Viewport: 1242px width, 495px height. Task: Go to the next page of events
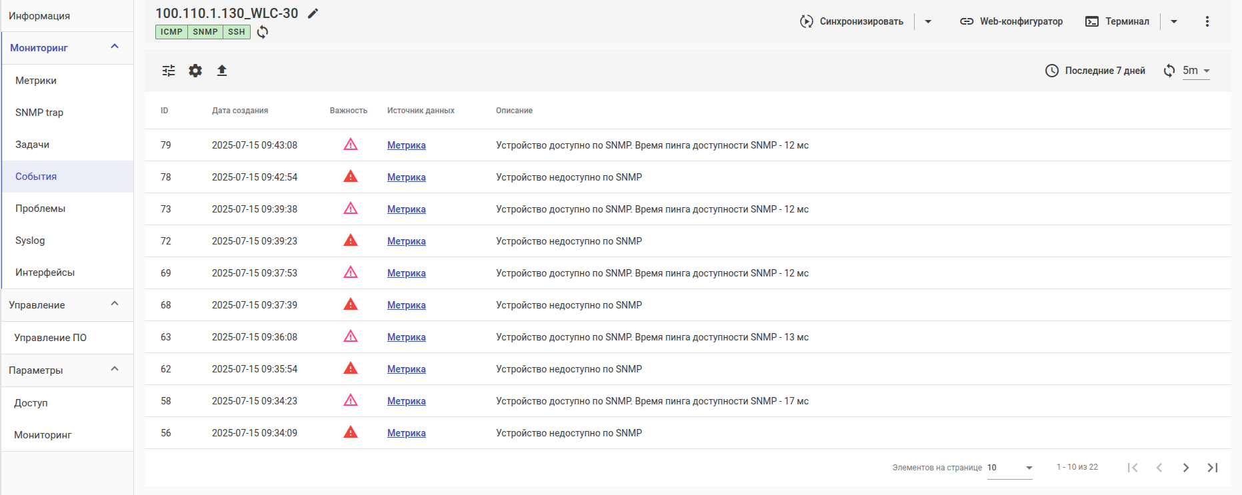point(1185,468)
